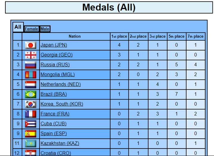Click the France flag icon
Viewport: 214px width, 156px height.
click(31, 114)
